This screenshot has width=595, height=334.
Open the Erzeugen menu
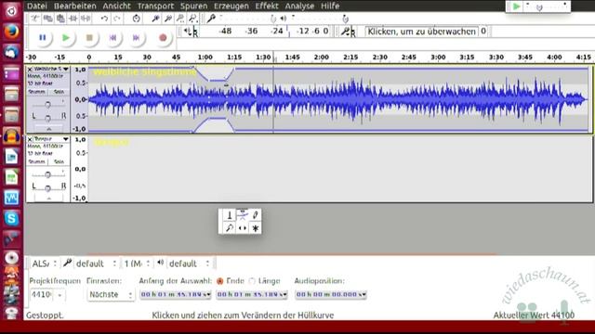coord(231,6)
